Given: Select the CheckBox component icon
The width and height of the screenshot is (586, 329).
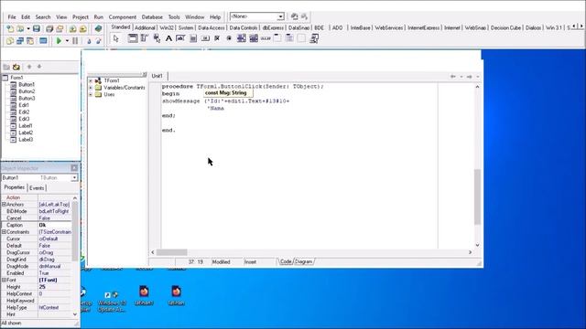Looking at the screenshot, I should coord(217,38).
